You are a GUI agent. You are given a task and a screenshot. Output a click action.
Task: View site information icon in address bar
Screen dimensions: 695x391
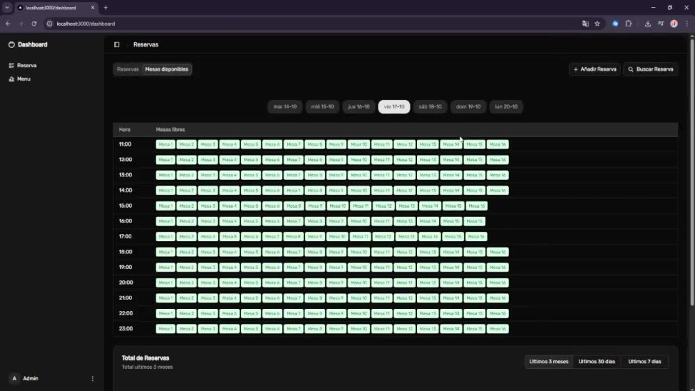[49, 24]
